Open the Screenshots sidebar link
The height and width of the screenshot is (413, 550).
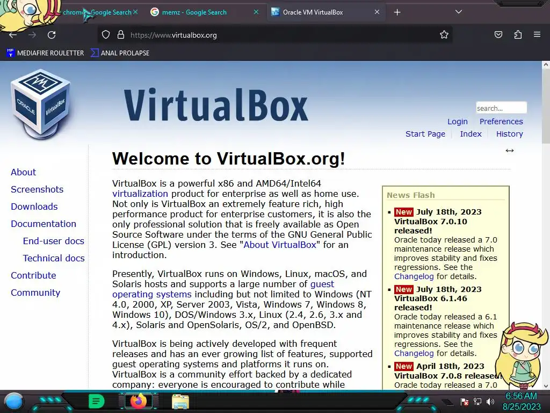37,189
